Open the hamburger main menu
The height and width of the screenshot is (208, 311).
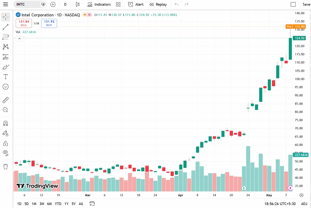click(x=5, y=4)
